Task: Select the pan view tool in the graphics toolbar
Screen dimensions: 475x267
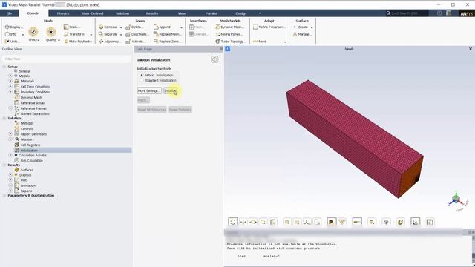Action: pos(243,222)
